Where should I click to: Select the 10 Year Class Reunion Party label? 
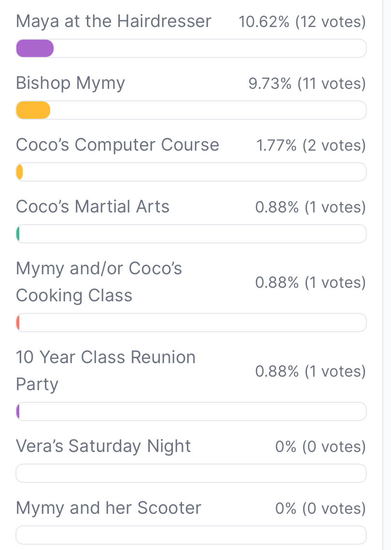coord(106,370)
